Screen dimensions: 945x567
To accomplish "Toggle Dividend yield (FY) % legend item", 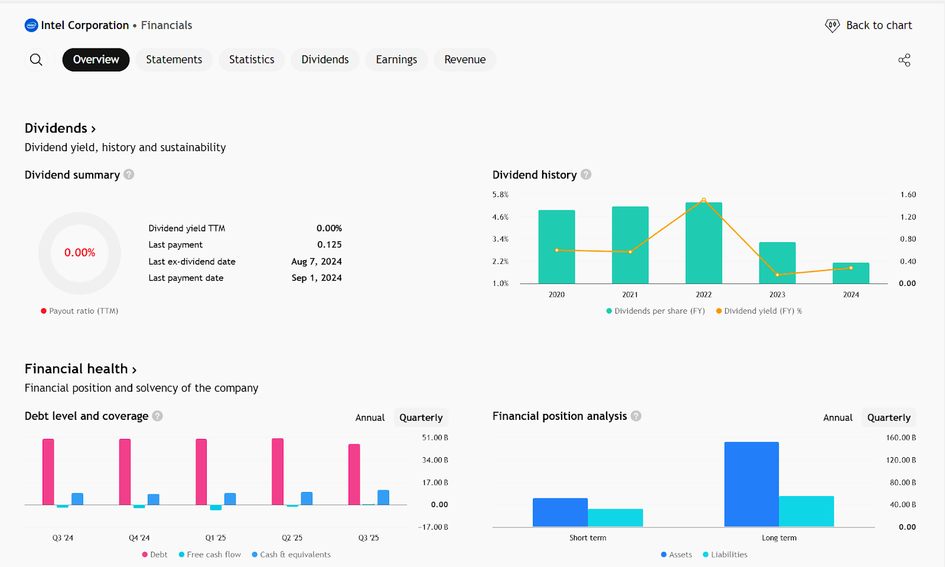I will pyautogui.click(x=759, y=311).
